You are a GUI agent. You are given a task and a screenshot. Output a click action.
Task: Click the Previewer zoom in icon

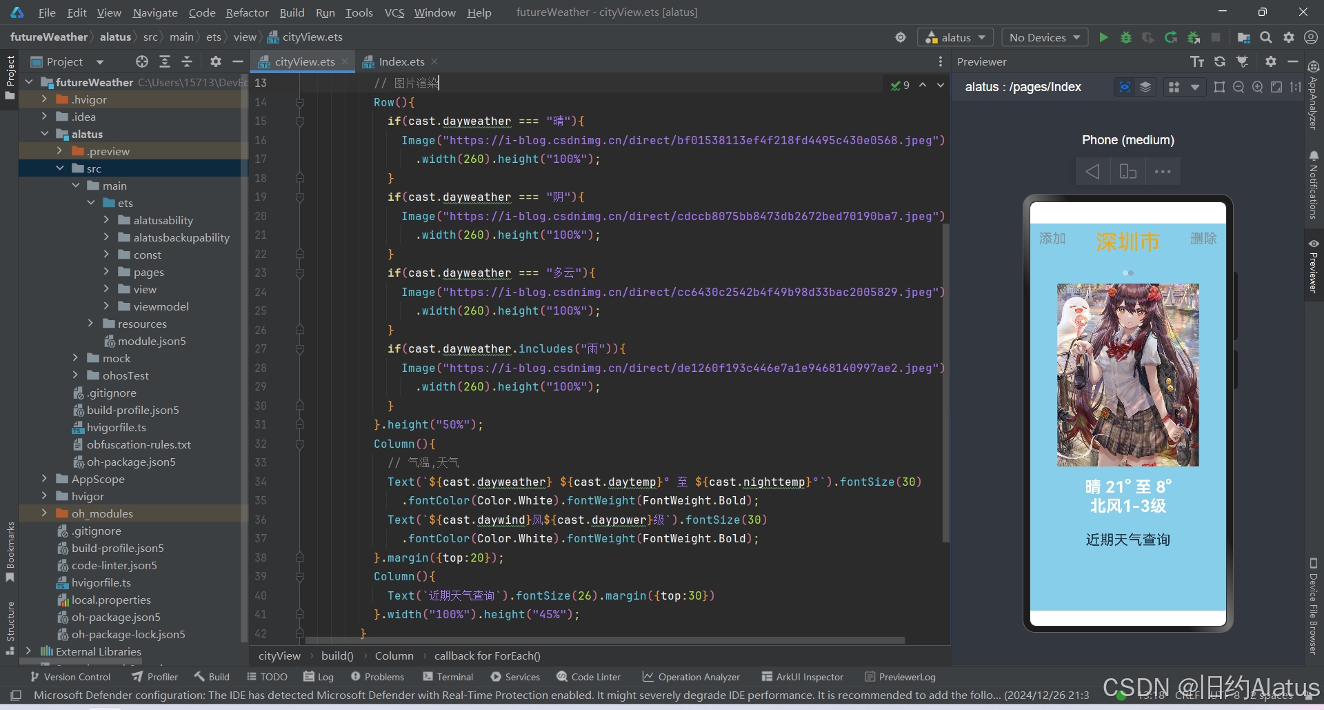[x=1258, y=87]
